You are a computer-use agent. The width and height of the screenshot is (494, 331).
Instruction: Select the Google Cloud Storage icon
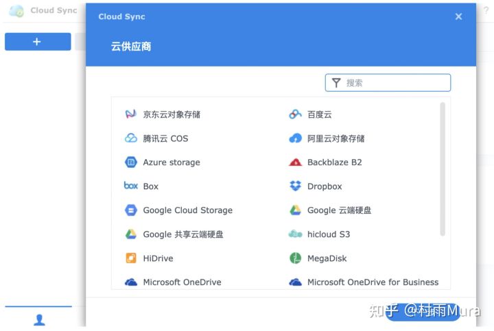point(131,210)
